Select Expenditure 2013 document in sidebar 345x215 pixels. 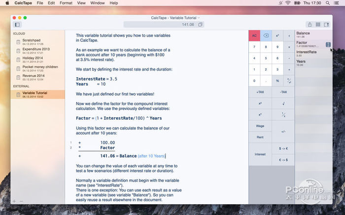tap(37, 51)
